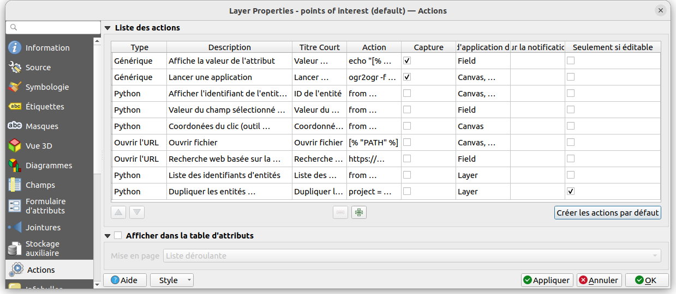Remove the selected action (minus icon)
The image size is (676, 294).
(x=340, y=212)
